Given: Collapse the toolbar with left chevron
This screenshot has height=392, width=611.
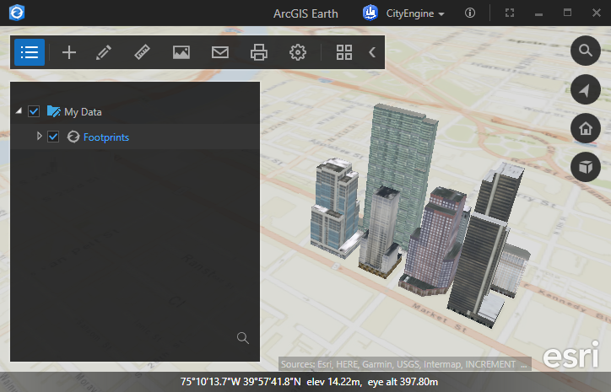Looking at the screenshot, I should point(372,52).
